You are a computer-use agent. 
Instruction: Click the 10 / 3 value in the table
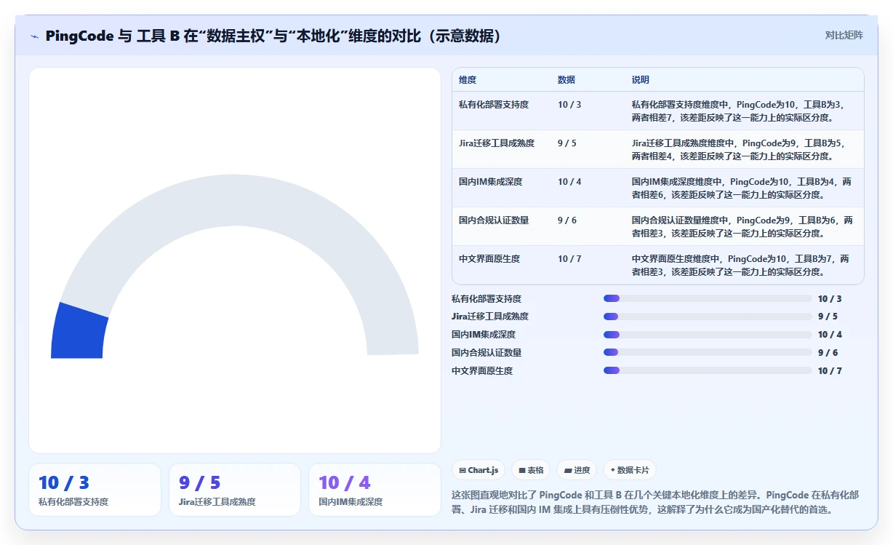pos(569,105)
